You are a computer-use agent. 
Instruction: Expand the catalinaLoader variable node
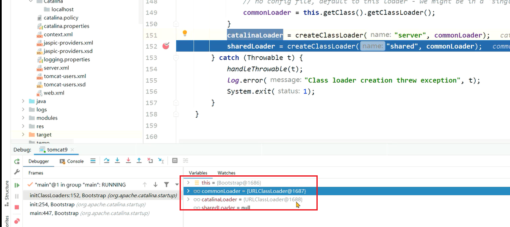[x=188, y=199]
